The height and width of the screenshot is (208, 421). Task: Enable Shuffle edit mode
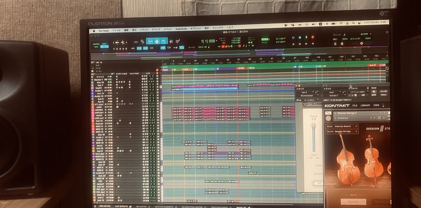click(96, 44)
